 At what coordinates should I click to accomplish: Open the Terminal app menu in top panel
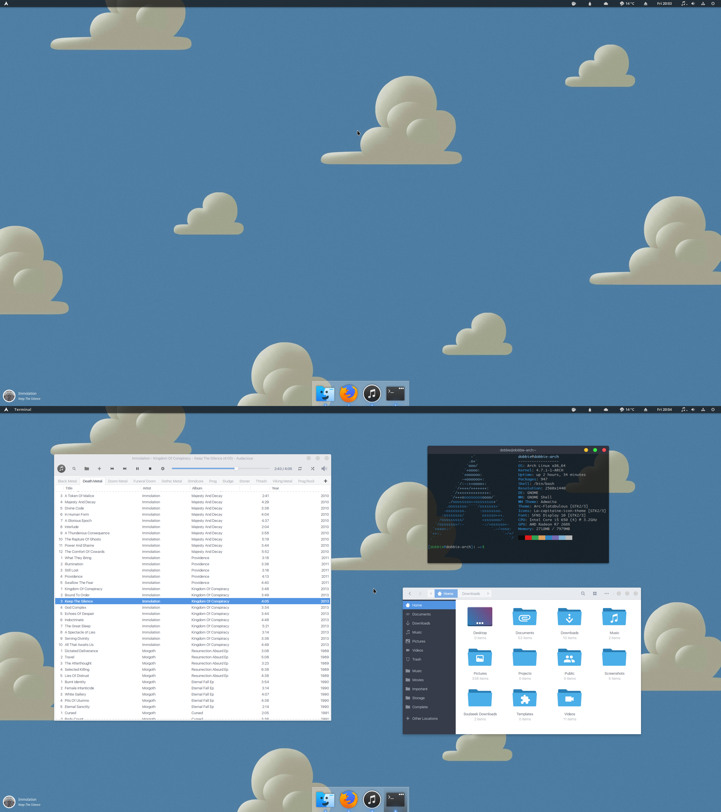pos(23,410)
